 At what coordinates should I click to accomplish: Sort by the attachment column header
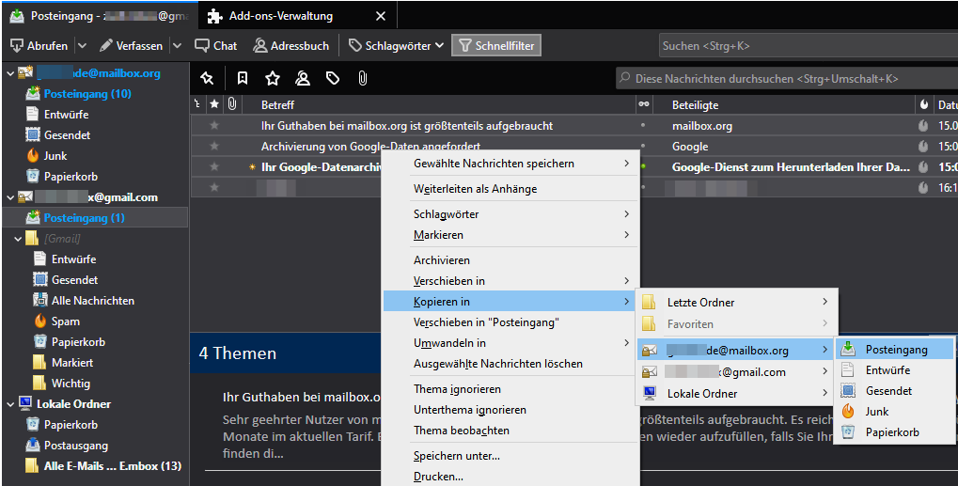pyautogui.click(x=232, y=104)
